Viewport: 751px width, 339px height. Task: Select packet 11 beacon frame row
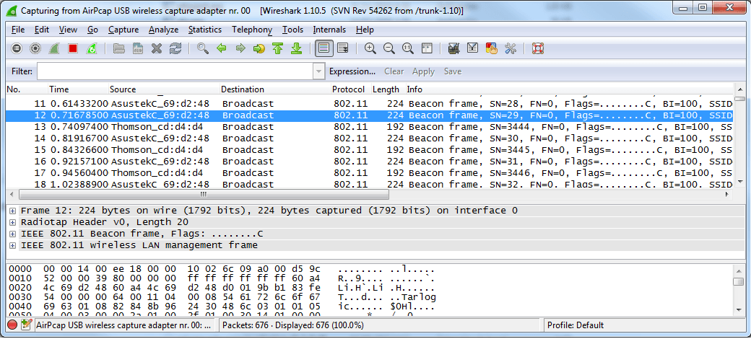click(x=369, y=104)
